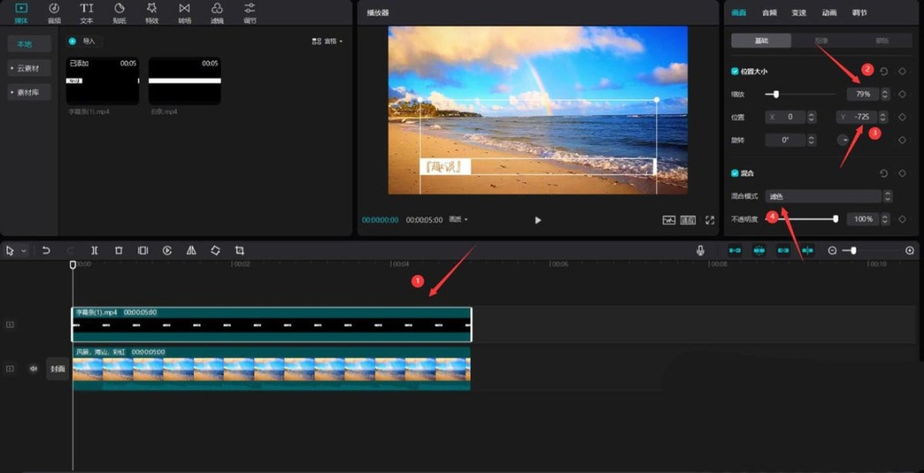The width and height of the screenshot is (924, 473).
Task: Switch to the 变速 speed tab
Action: point(798,13)
